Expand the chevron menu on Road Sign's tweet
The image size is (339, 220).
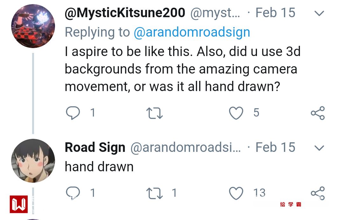point(319,148)
